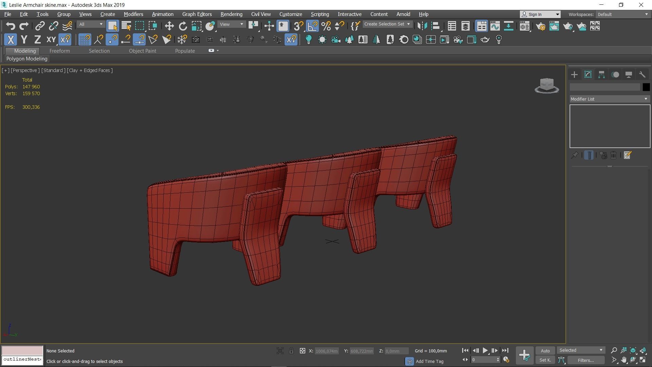
Task: Open the Utilities panel wrench icon
Action: [x=642, y=75]
